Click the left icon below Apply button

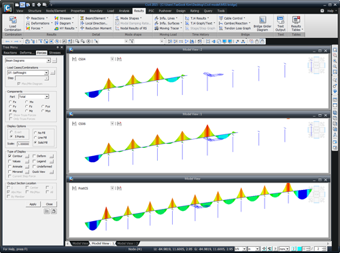click(x=47, y=211)
